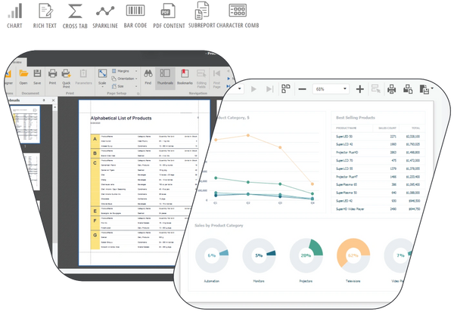Image resolution: width=454 pixels, height=318 pixels.
Task: Open the Export To dropdown
Action: click(425, 89)
